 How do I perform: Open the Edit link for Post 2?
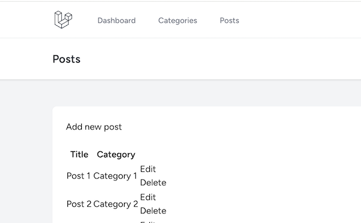click(148, 197)
